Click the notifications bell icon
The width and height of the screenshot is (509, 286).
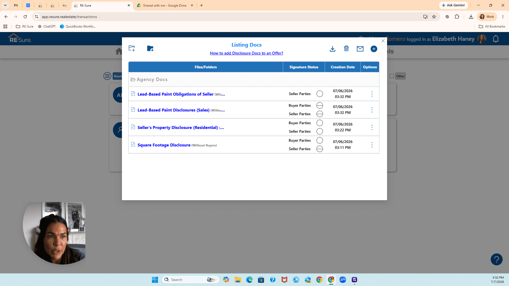point(496,39)
